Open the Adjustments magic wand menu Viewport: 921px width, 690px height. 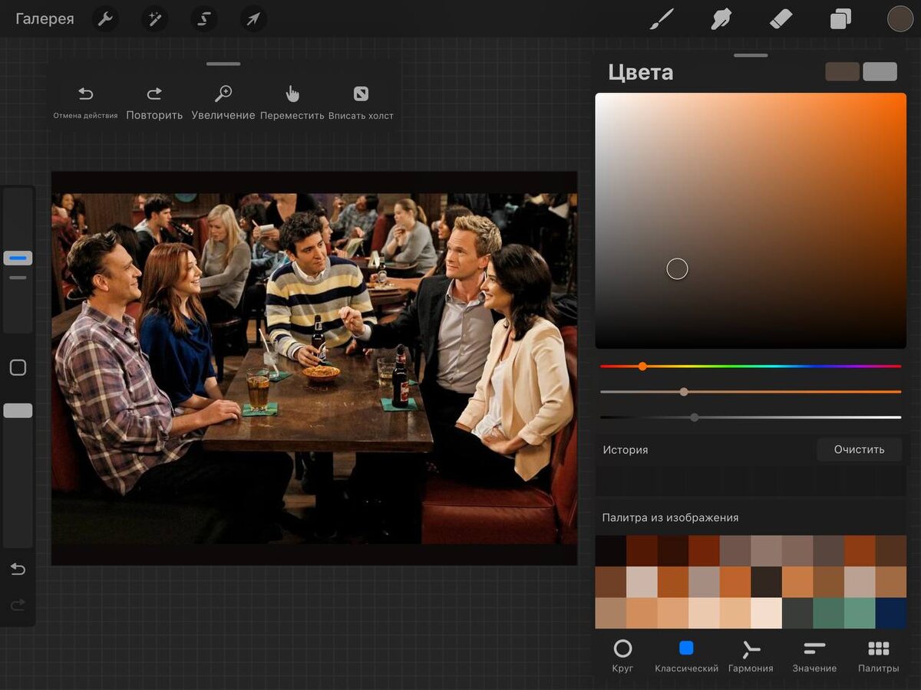(154, 19)
